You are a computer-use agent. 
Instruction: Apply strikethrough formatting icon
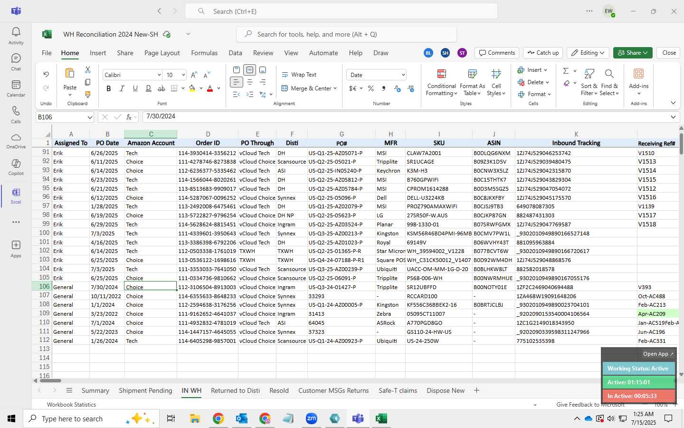coord(161,88)
